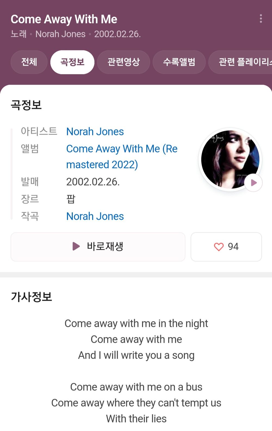
Task: Go to the 수록앨범 tab
Action: [x=179, y=62]
